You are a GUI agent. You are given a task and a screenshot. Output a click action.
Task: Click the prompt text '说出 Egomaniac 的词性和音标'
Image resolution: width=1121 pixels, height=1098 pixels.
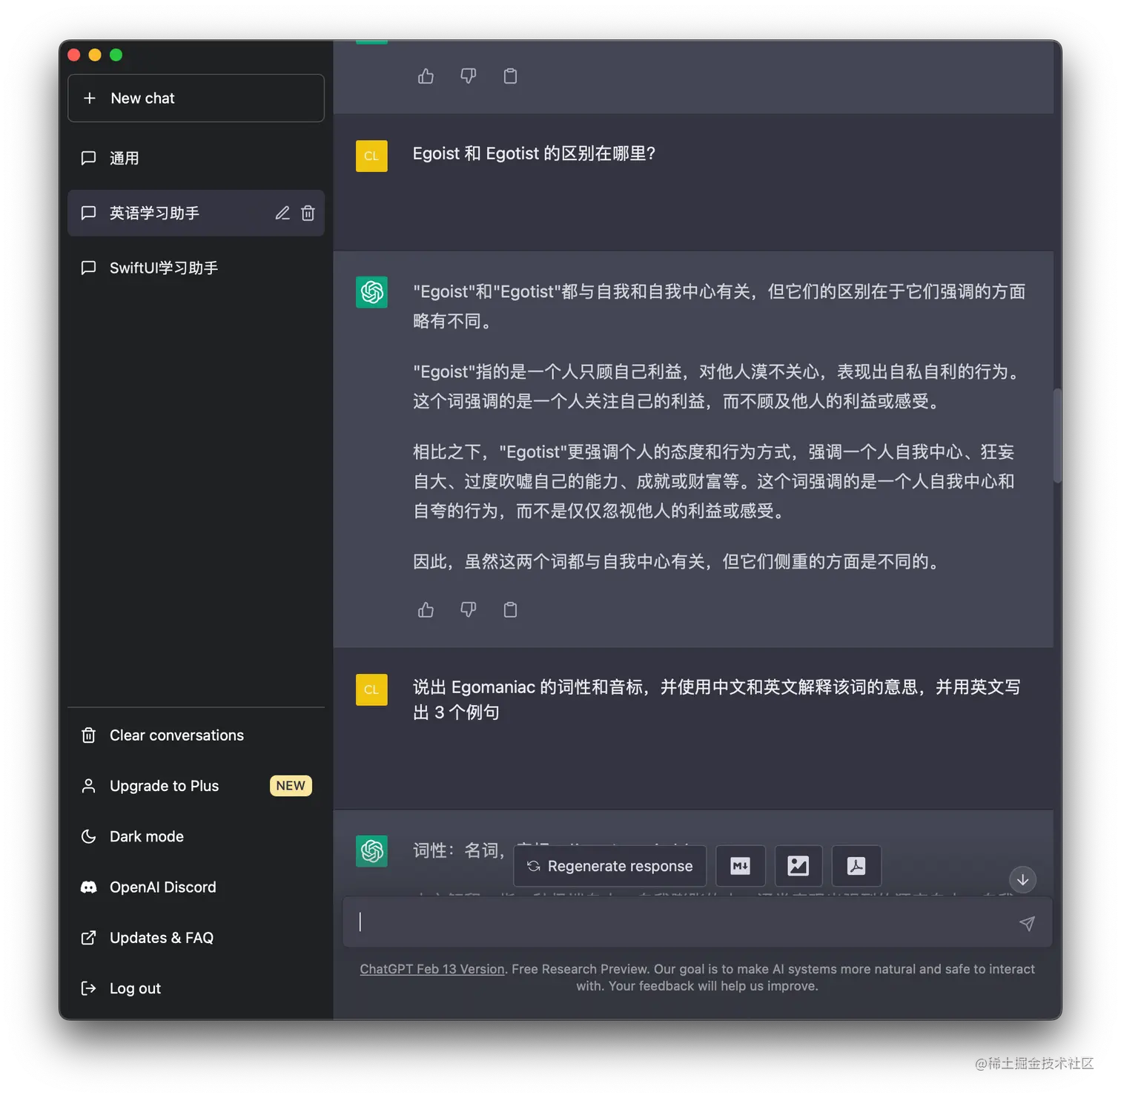(716, 699)
